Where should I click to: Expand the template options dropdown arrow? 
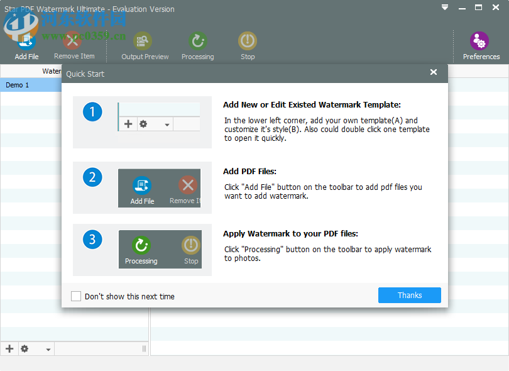click(x=48, y=350)
